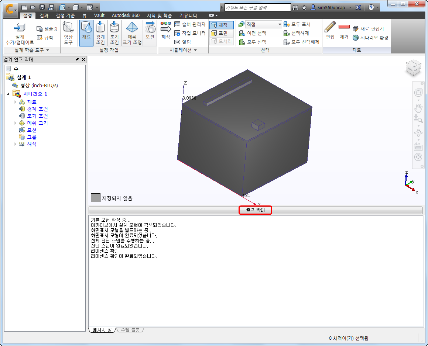428x346 pixels.
Task: Select 모션 in the design tree
Action: pos(32,130)
